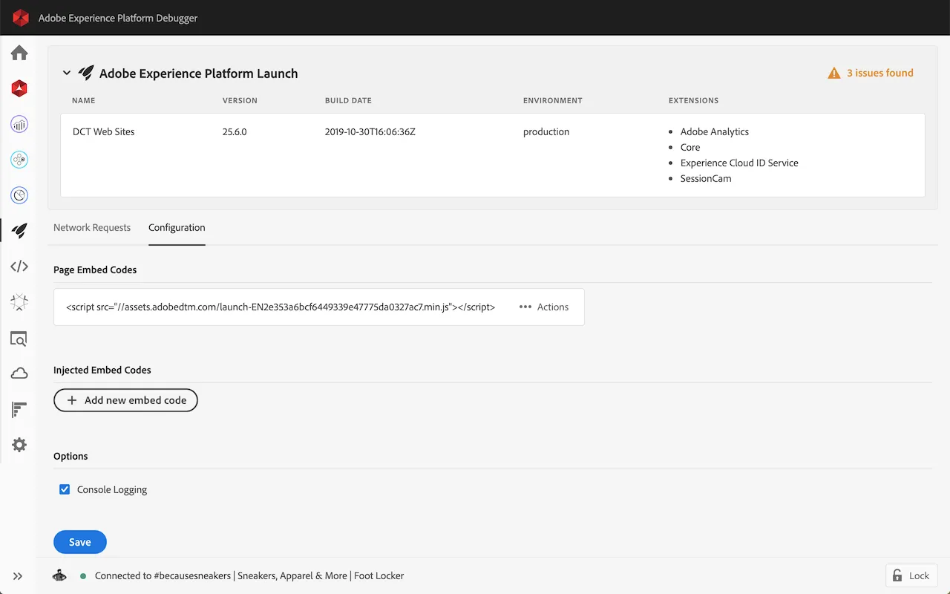Open the Adobe Target panel in the sidebar
The width and height of the screenshot is (950, 594).
tap(19, 195)
